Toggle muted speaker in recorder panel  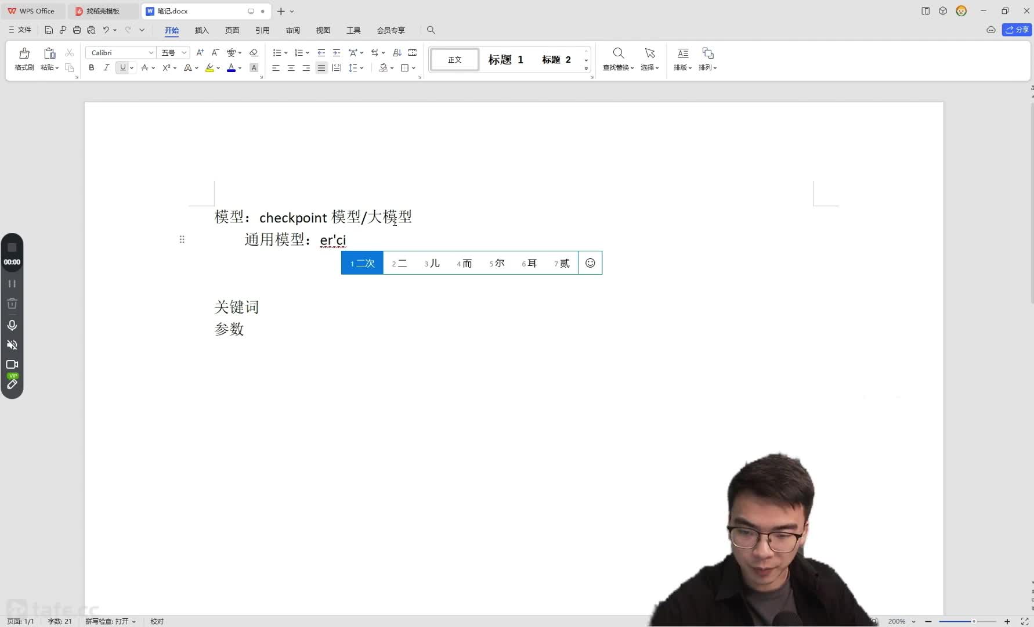pyautogui.click(x=12, y=345)
